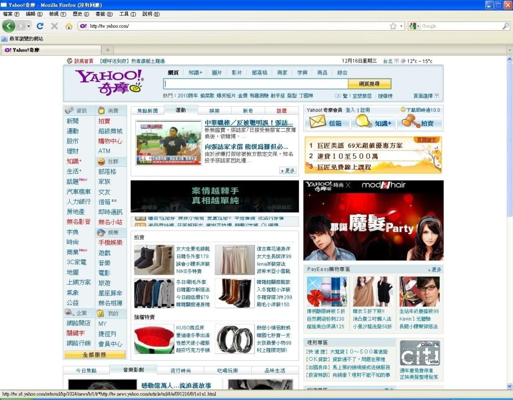Open a new tab with the plus button

107,50
